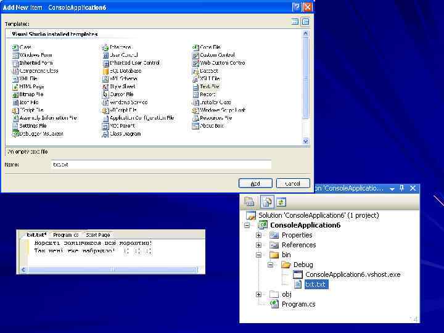Toggle Show All Files in Solution Explorer
Screen dimensions: 444x333
point(267,202)
